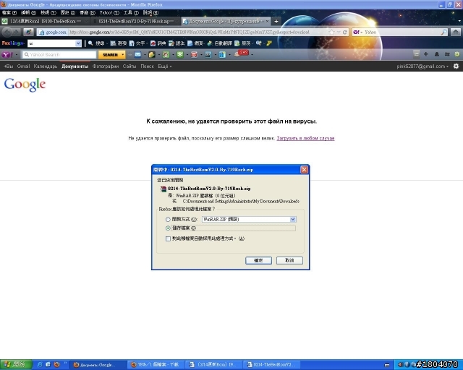The image size is (463, 370).
Task: Click the Windows Start button
Action: pos(16,365)
